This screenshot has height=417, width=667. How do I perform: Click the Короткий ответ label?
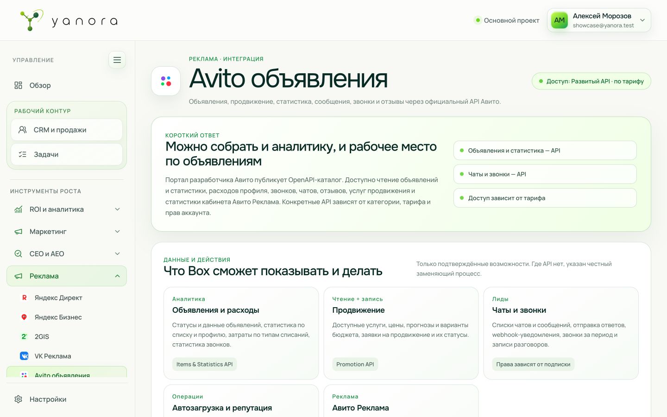coord(192,135)
